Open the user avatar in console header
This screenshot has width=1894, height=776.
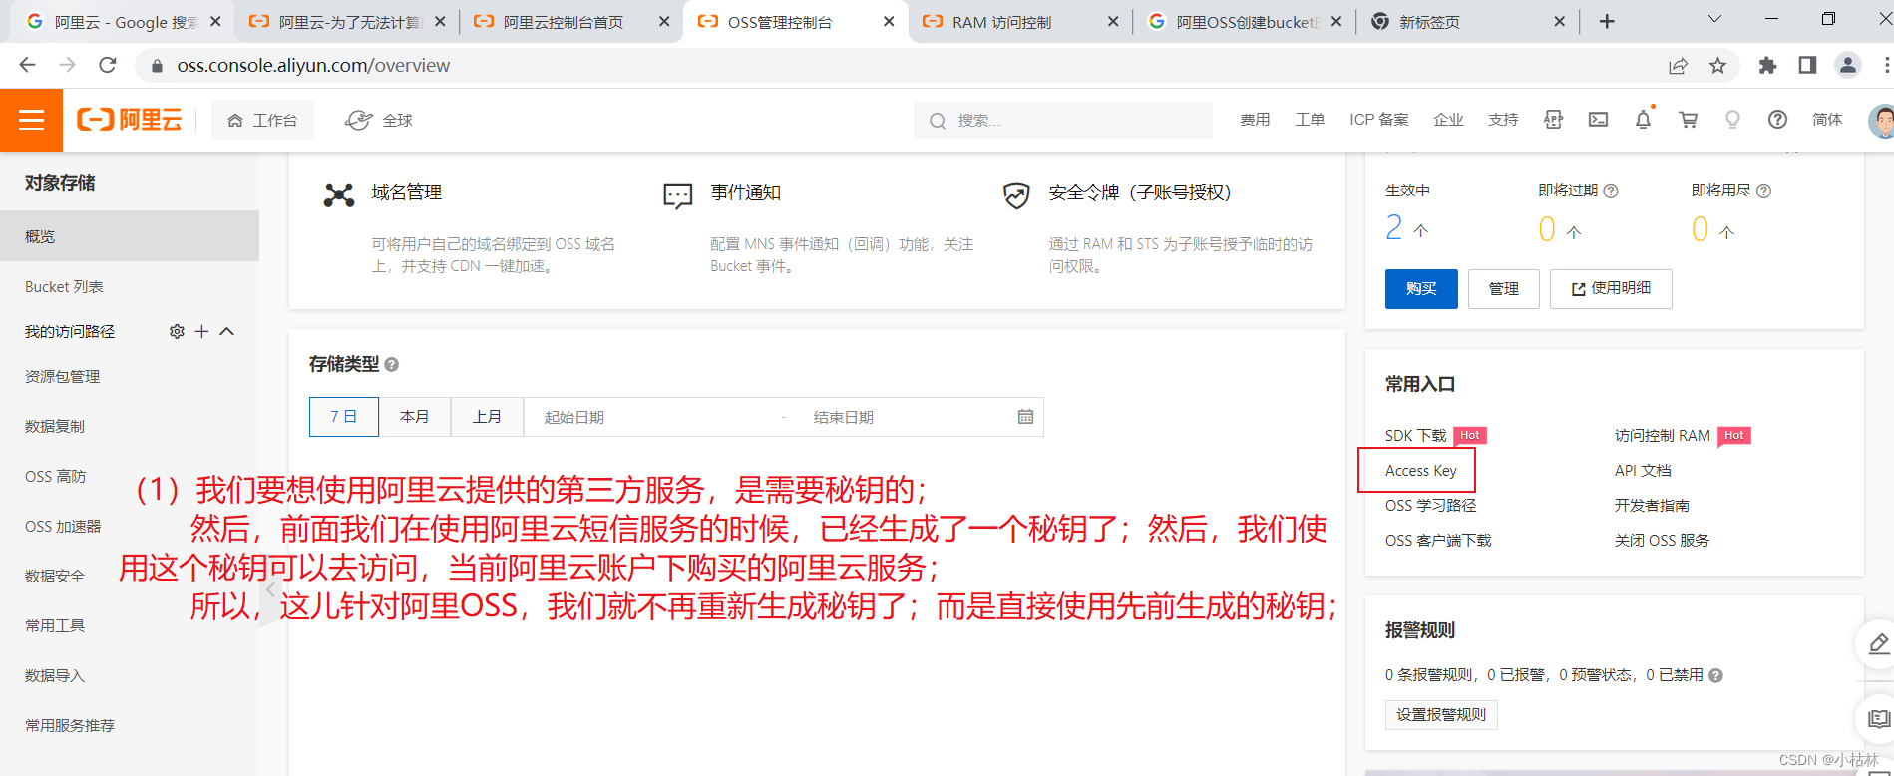[x=1881, y=121]
